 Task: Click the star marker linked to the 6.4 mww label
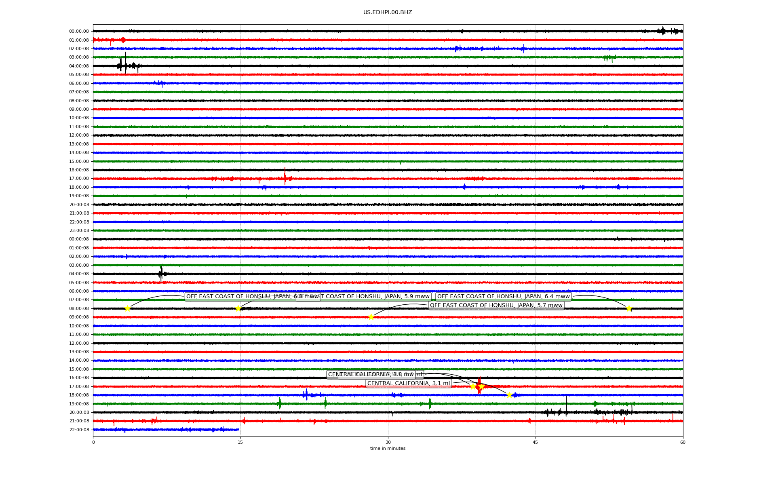(x=629, y=309)
